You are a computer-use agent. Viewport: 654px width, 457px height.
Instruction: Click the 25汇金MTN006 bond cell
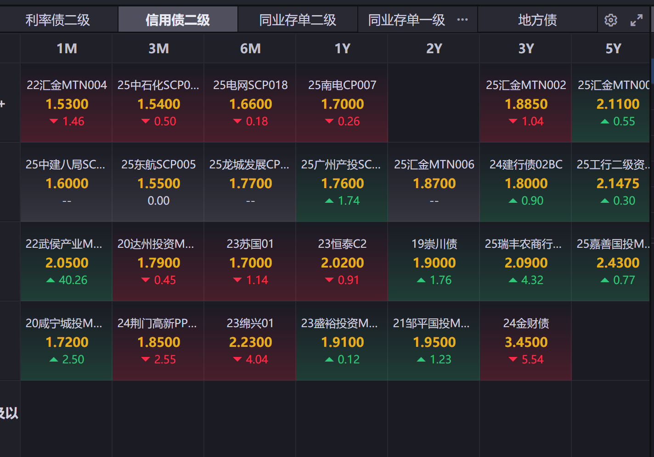[434, 183]
